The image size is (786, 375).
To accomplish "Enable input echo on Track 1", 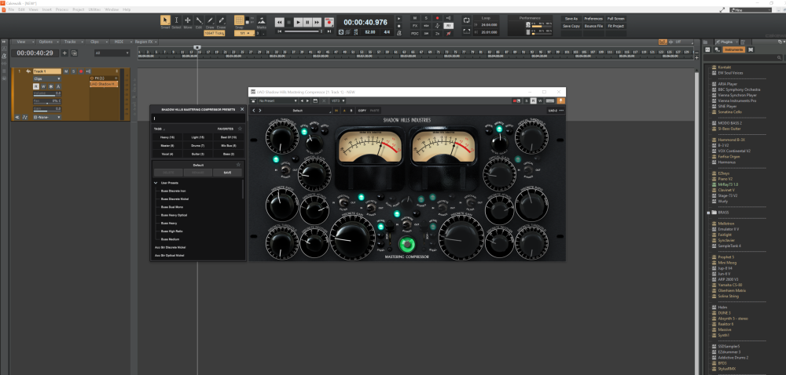I will pyautogui.click(x=88, y=71).
